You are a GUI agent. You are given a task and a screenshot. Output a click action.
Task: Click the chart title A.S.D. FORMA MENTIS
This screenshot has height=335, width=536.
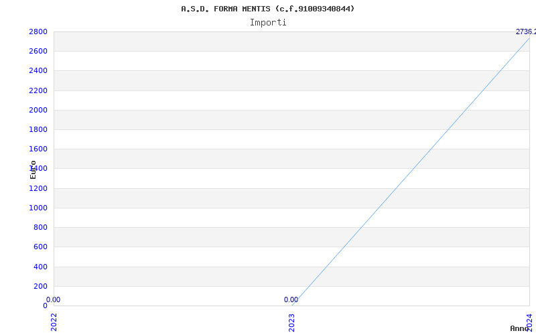click(x=267, y=9)
